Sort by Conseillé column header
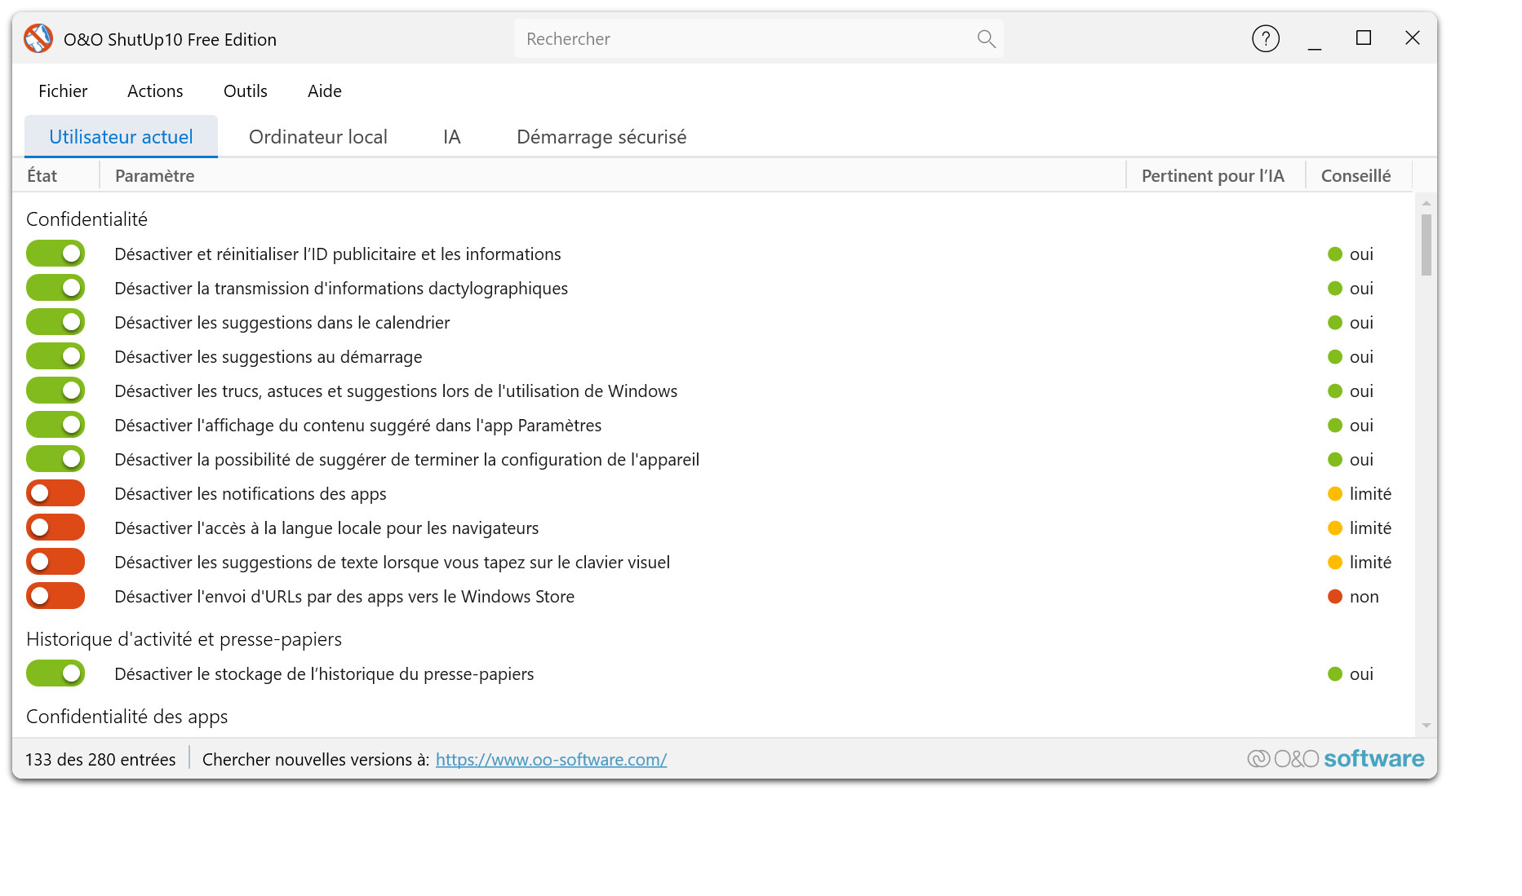Image resolution: width=1522 pixels, height=896 pixels. coord(1358,175)
